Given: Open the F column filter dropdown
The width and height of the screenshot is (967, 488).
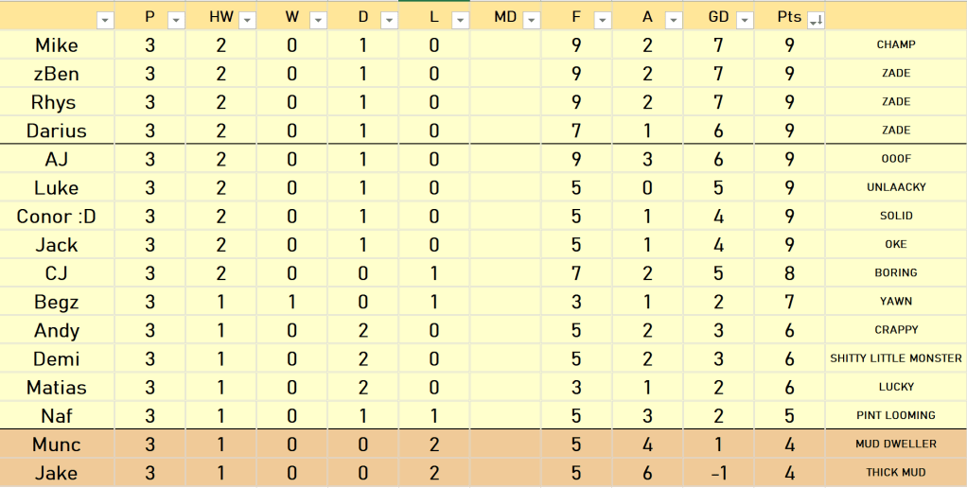Looking at the screenshot, I should [x=602, y=20].
